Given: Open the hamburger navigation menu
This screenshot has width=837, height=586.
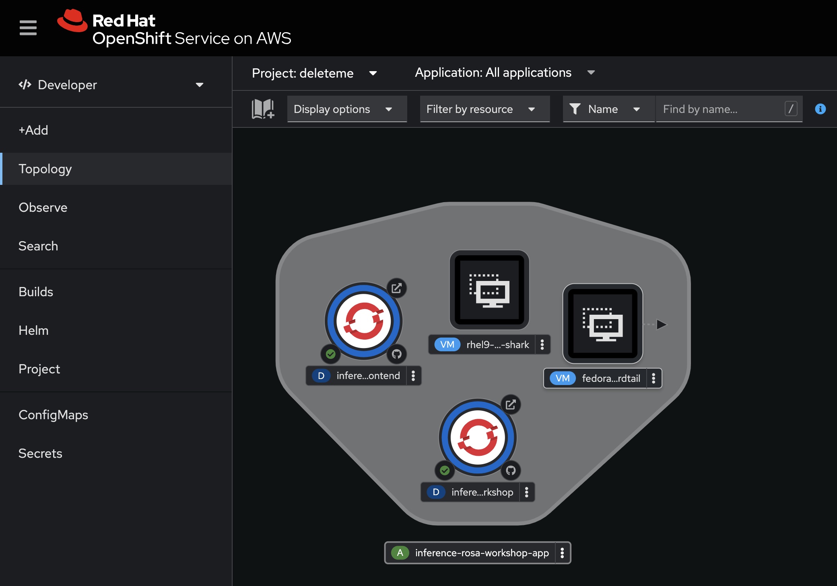Looking at the screenshot, I should [x=28, y=28].
